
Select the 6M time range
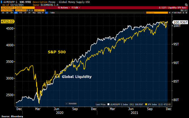[x=16, y=12]
